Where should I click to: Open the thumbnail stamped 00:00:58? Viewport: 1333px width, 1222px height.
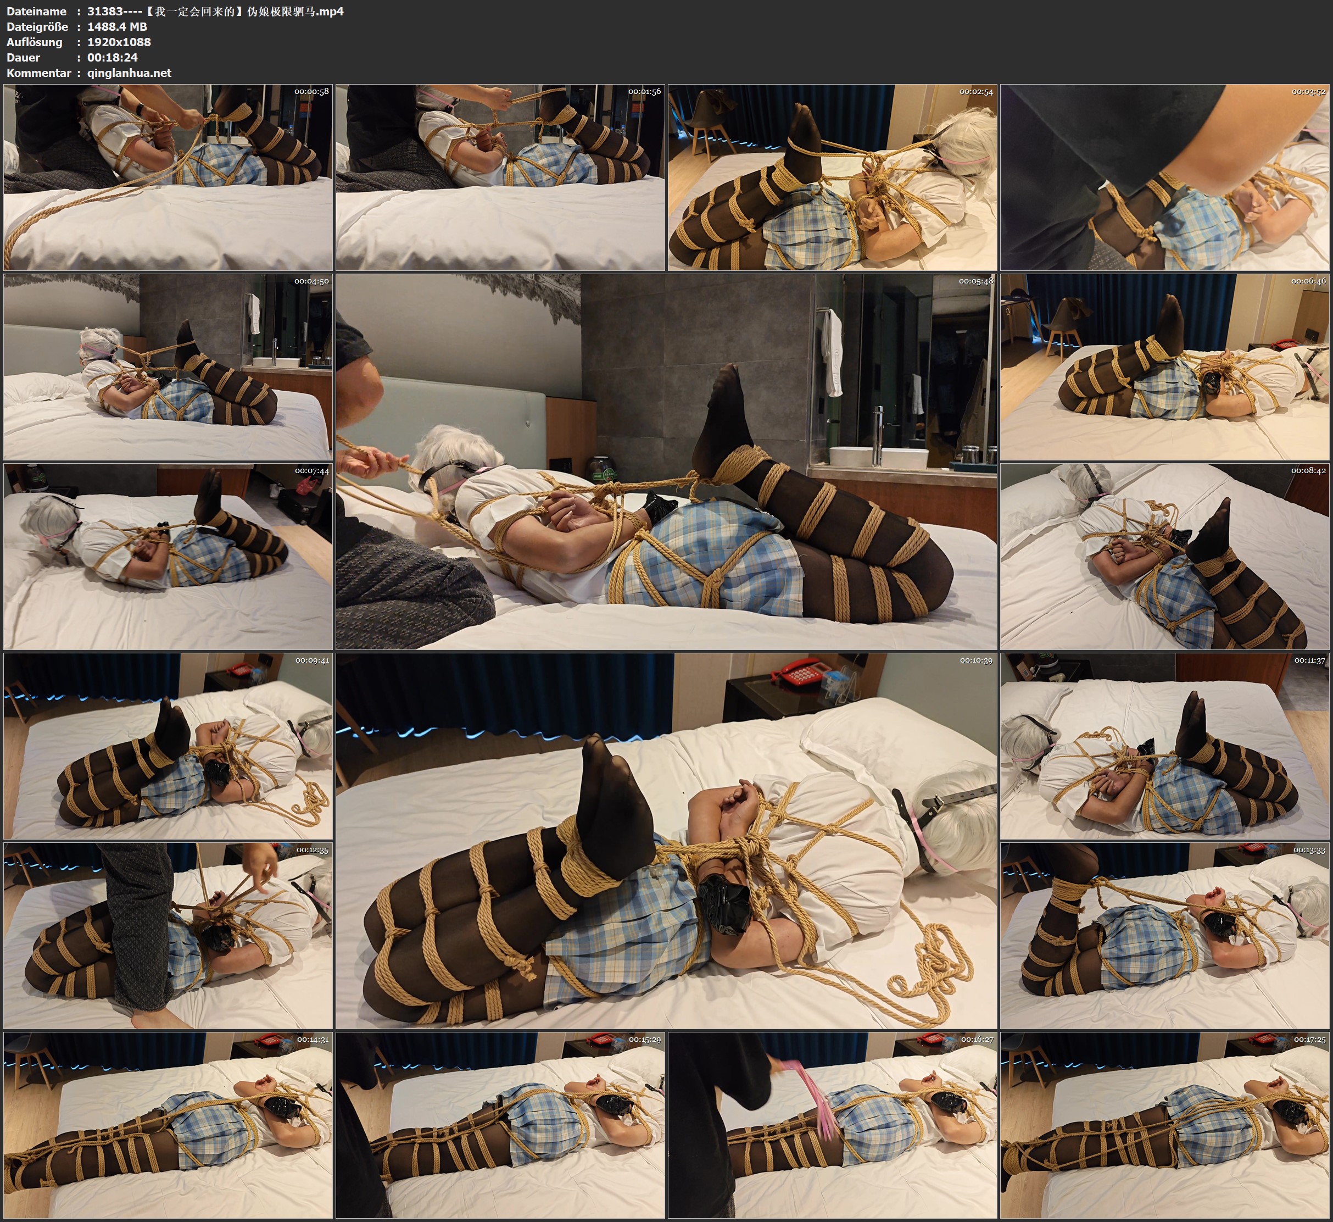tap(168, 177)
